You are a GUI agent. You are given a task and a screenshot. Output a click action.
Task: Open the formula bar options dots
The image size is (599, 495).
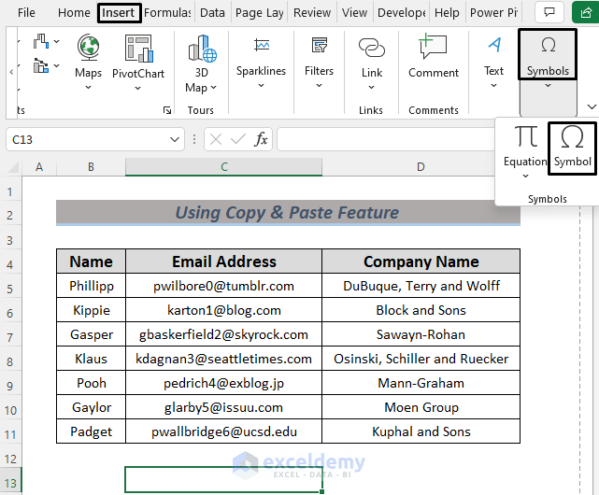(194, 139)
